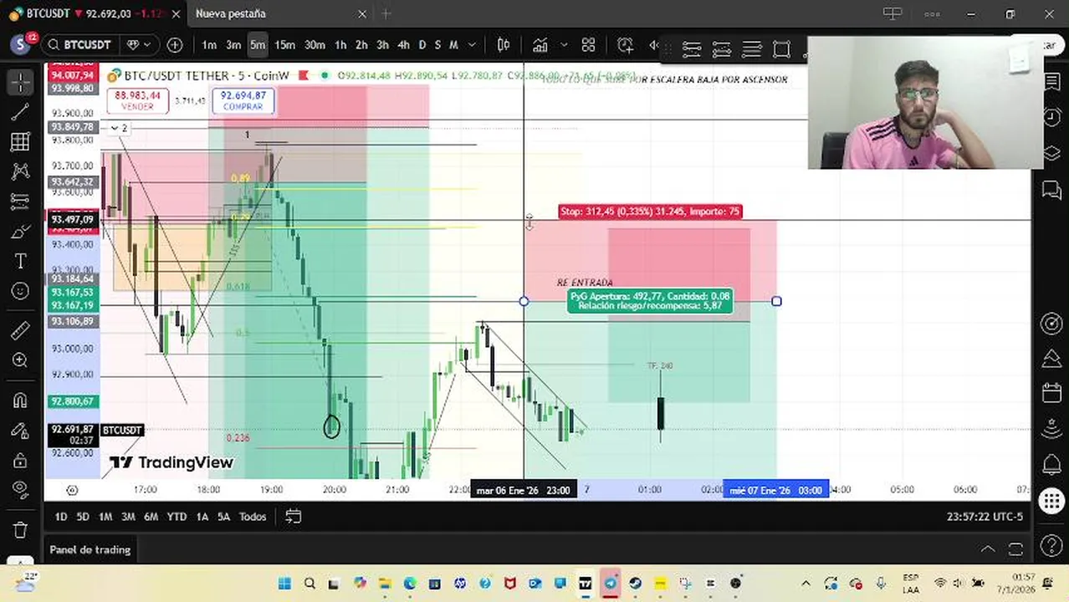1069x602 pixels.
Task: Select the 1D date range
Action: (x=60, y=517)
